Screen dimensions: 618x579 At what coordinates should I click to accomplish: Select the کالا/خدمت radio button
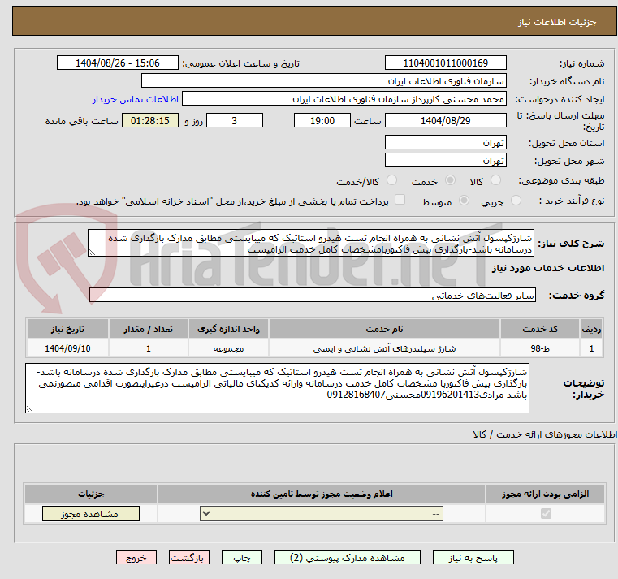tap(391, 180)
